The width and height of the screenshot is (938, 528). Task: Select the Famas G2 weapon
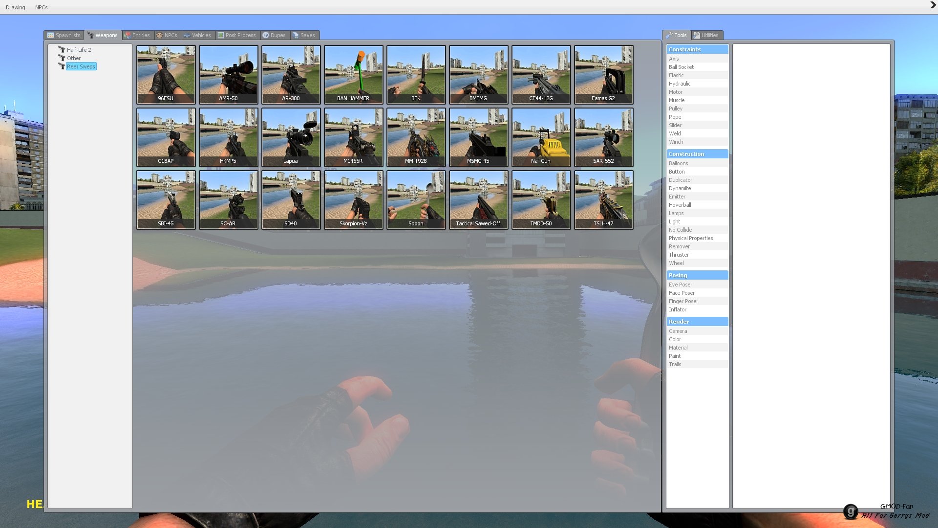point(604,74)
